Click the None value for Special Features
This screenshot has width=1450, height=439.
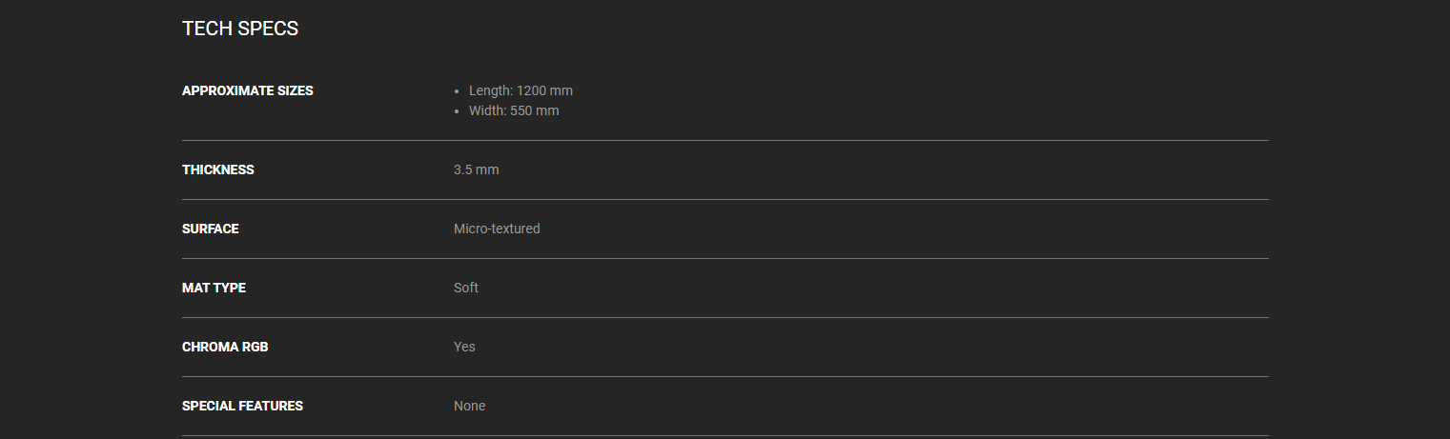(469, 406)
